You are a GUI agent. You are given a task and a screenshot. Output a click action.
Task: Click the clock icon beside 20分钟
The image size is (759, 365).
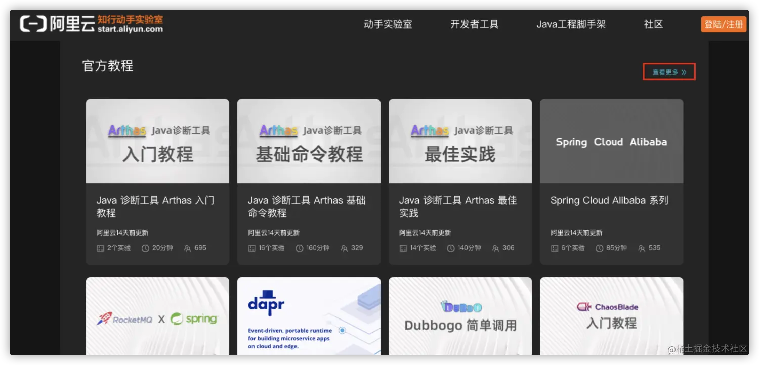(x=146, y=248)
